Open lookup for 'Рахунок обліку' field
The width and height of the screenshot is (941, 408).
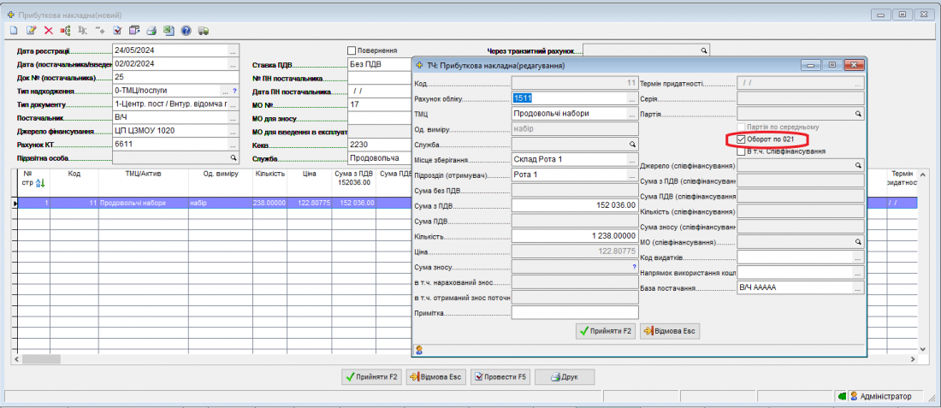632,98
